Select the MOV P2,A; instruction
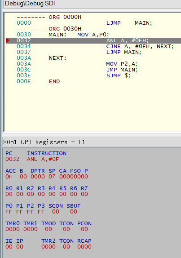The image size is (181, 258). click(x=122, y=64)
